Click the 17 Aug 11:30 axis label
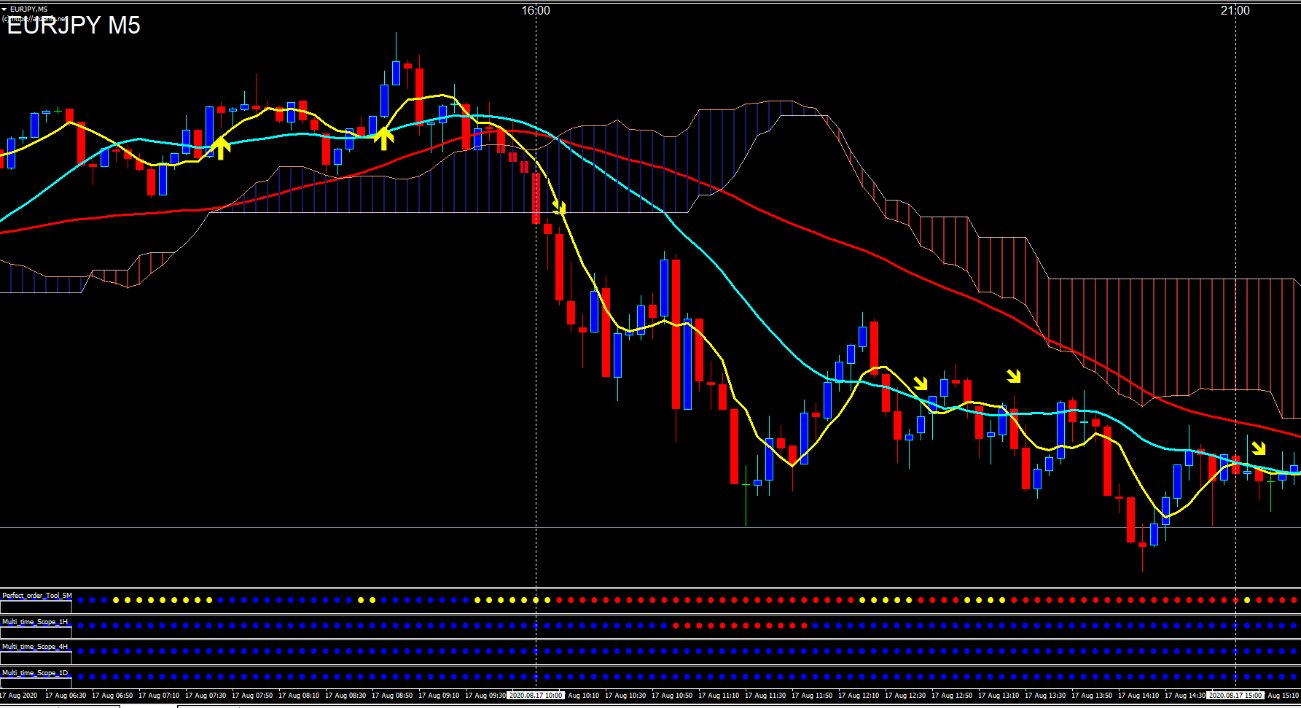 [x=765, y=696]
